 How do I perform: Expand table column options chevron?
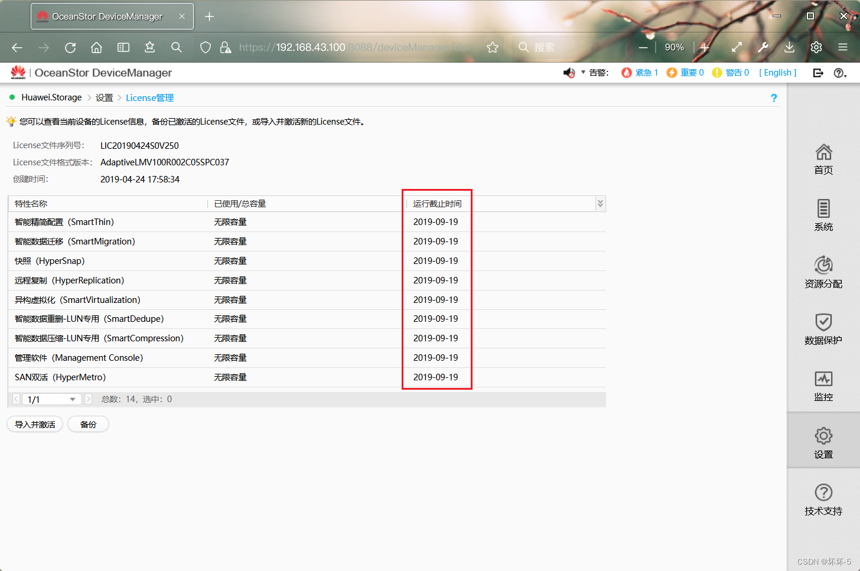(x=600, y=204)
